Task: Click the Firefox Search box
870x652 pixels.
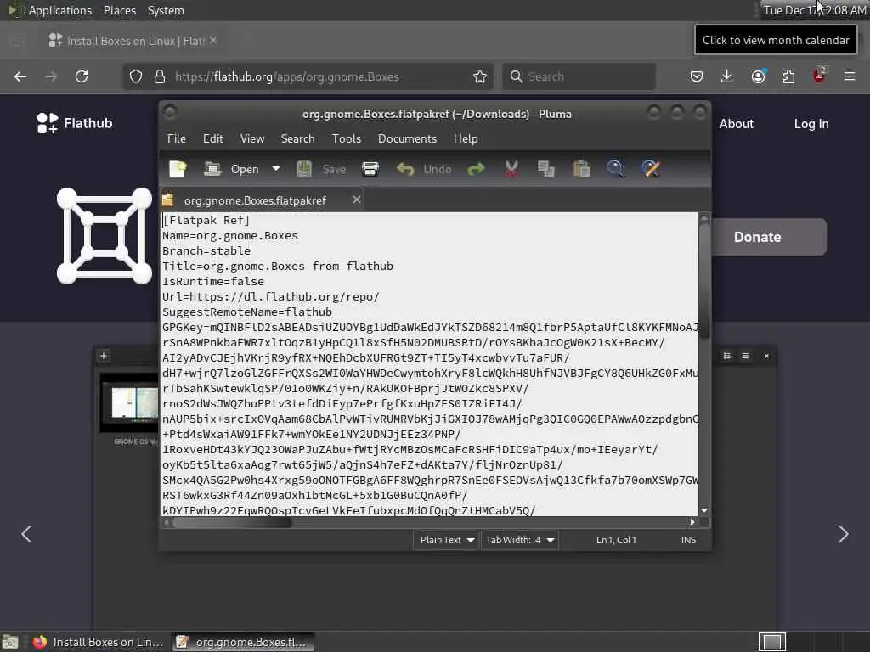Action: tap(579, 76)
